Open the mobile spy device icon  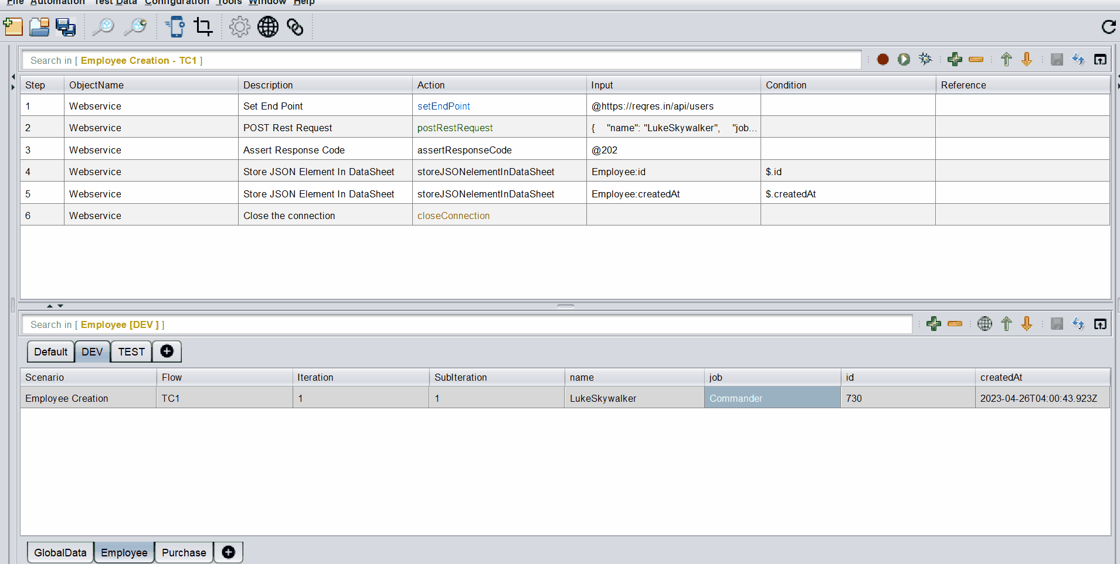175,27
